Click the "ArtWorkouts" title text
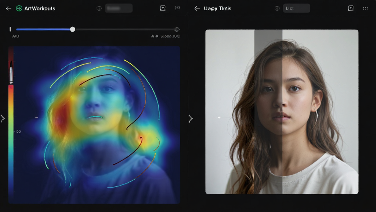Image resolution: width=376 pixels, height=212 pixels. coord(40,8)
